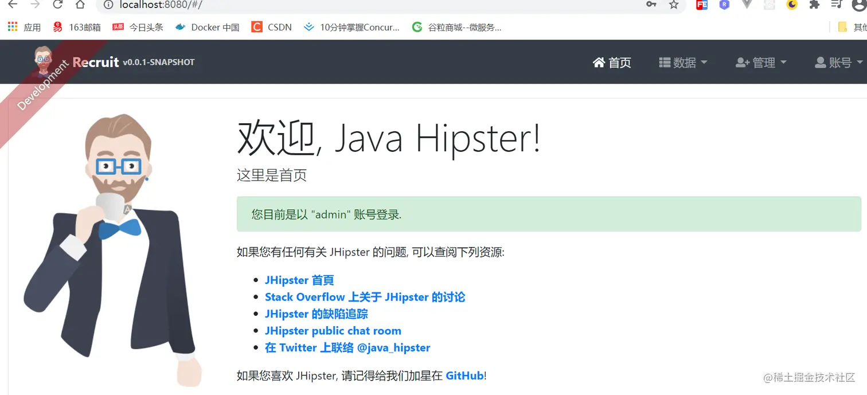The image size is (867, 395).
Task: Open the 10分钟掌握Concur... bookmark
Action: [x=352, y=27]
